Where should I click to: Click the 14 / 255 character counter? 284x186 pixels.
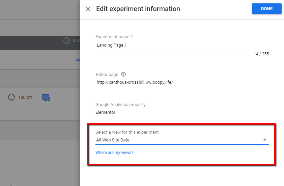coord(261,54)
